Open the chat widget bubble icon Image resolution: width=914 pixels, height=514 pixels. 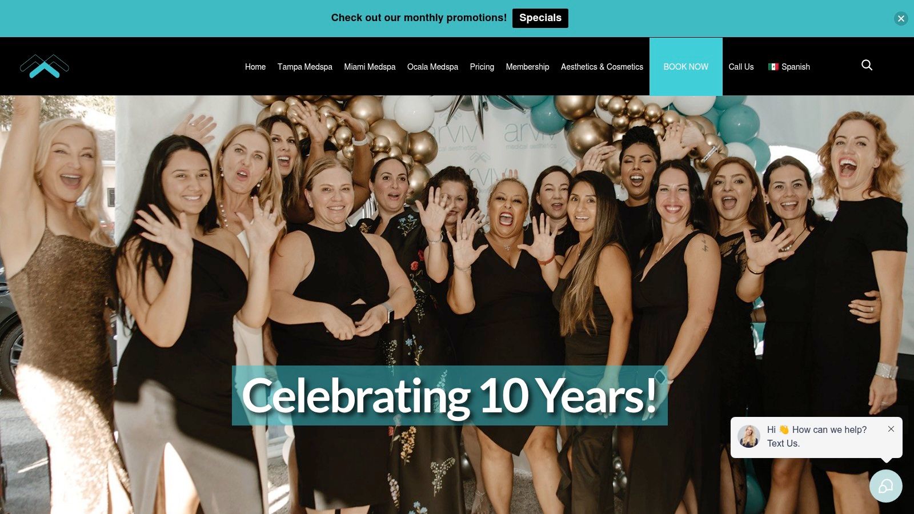(885, 486)
